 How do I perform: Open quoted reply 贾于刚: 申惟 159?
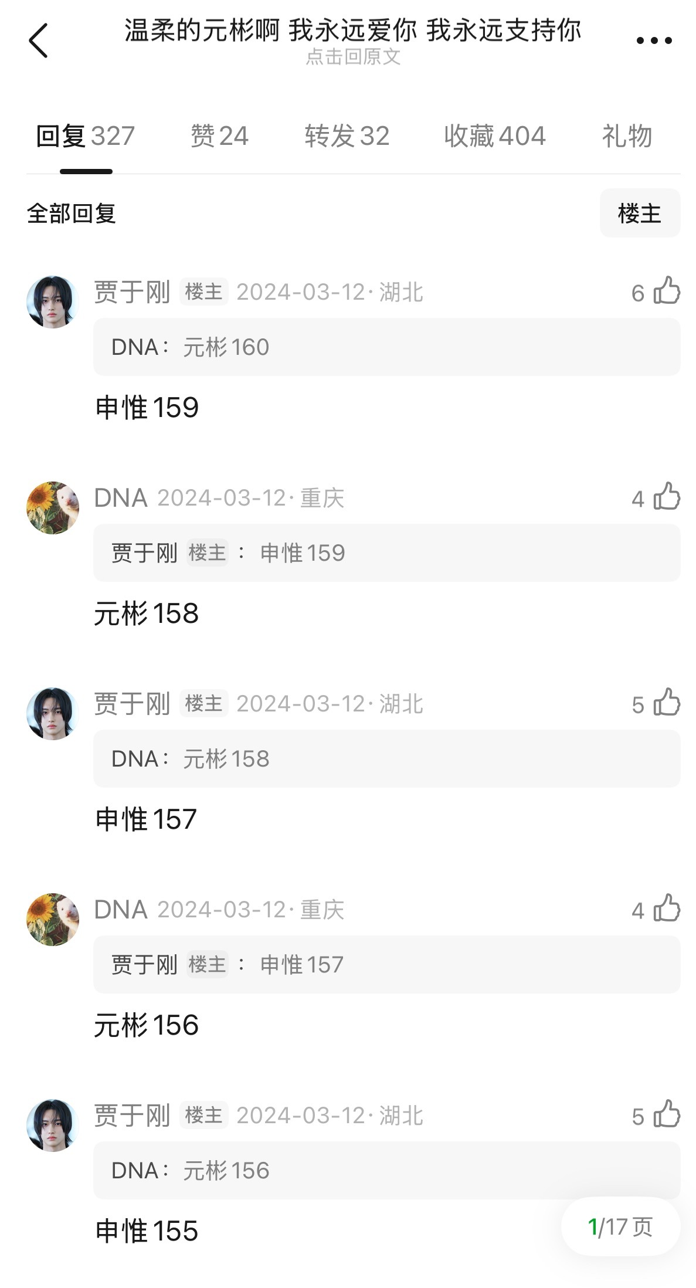(x=387, y=553)
